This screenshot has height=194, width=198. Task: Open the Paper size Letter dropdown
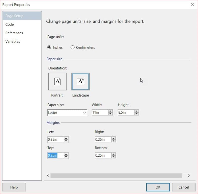pyautogui.click(x=67, y=113)
